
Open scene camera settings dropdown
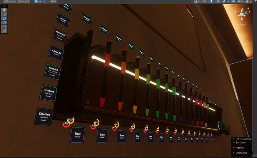coord(240,2)
